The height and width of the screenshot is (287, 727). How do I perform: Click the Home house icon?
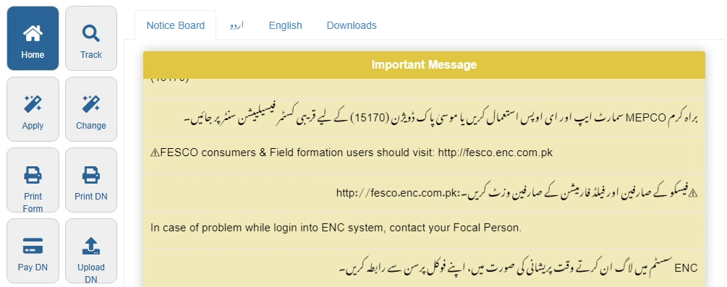click(33, 33)
